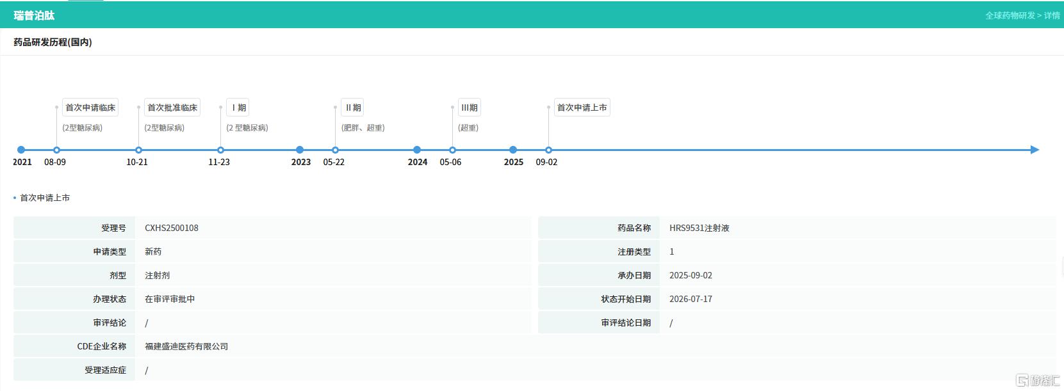
Task: Click the (2型糖尿病) text under 首次申请临床
Action: click(x=83, y=128)
